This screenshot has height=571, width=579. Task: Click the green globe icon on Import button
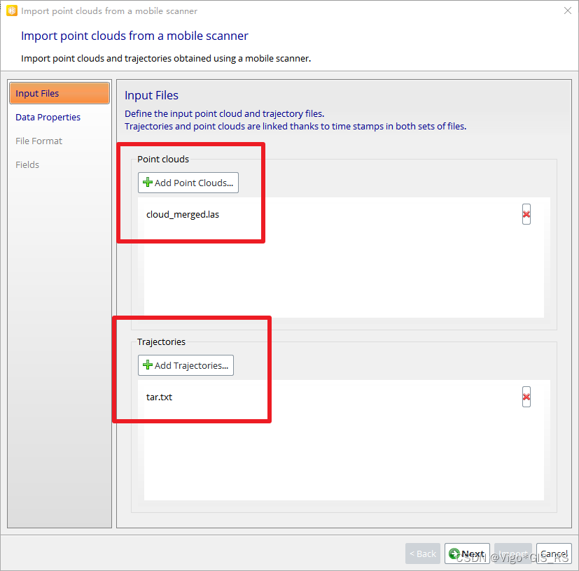pos(501,554)
